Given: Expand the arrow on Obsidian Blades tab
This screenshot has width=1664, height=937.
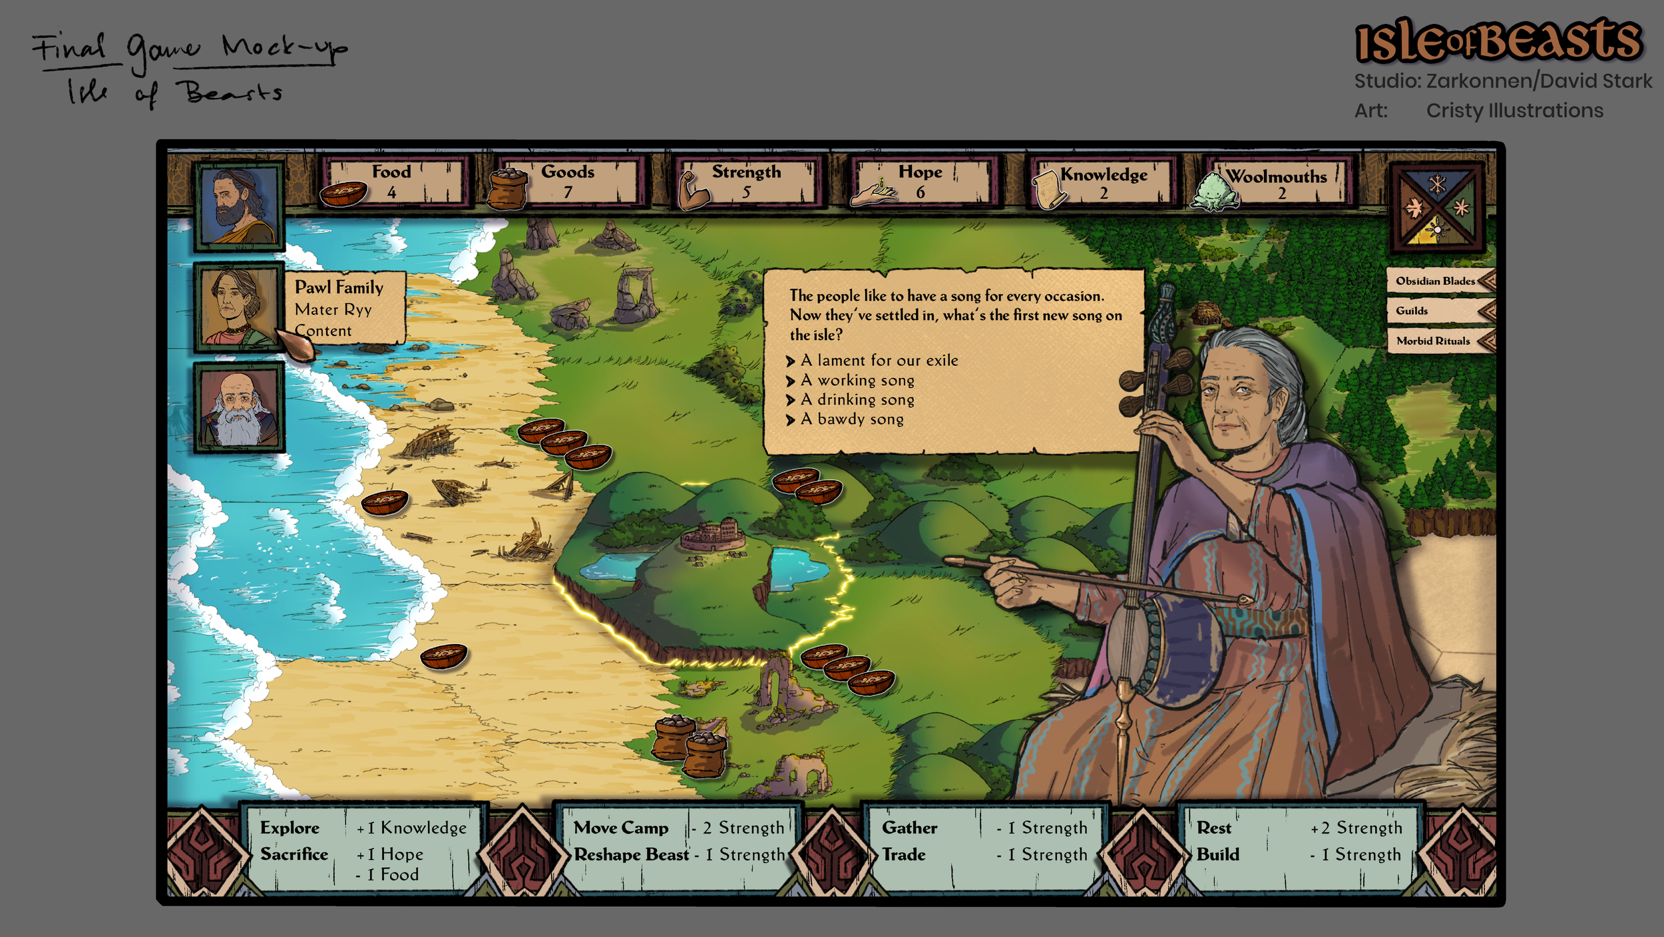Looking at the screenshot, I should tap(1486, 281).
